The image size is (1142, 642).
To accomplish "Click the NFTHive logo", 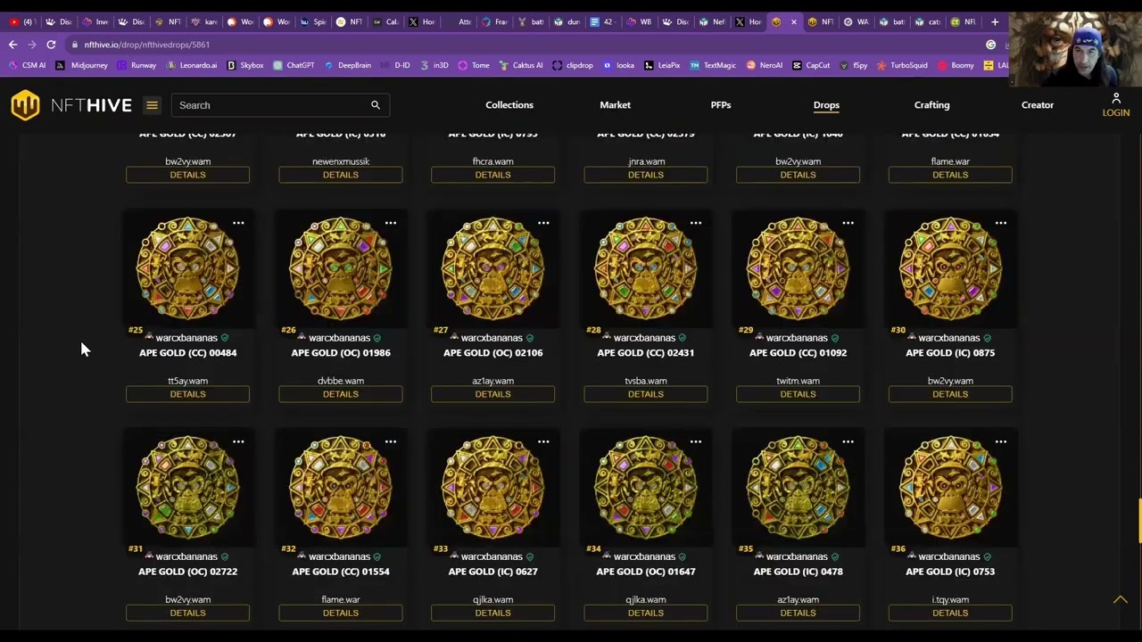I will (71, 105).
